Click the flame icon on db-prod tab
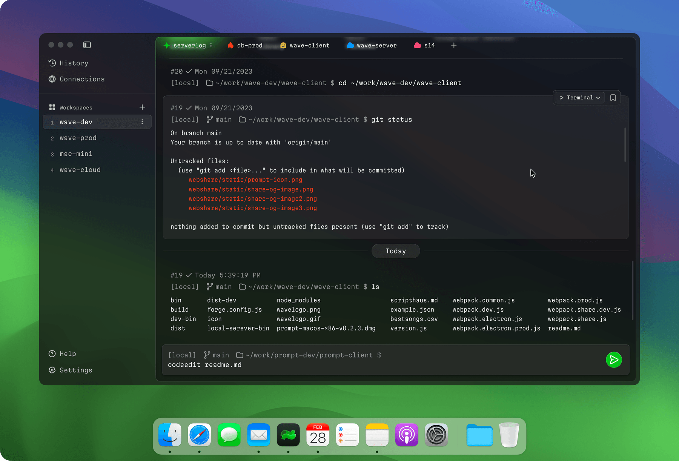This screenshot has width=679, height=461. [x=230, y=45]
